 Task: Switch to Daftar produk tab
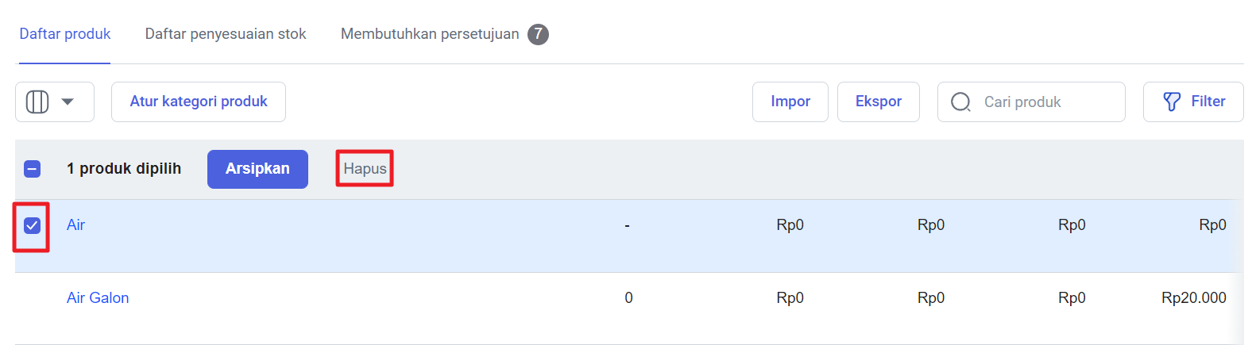tap(65, 34)
